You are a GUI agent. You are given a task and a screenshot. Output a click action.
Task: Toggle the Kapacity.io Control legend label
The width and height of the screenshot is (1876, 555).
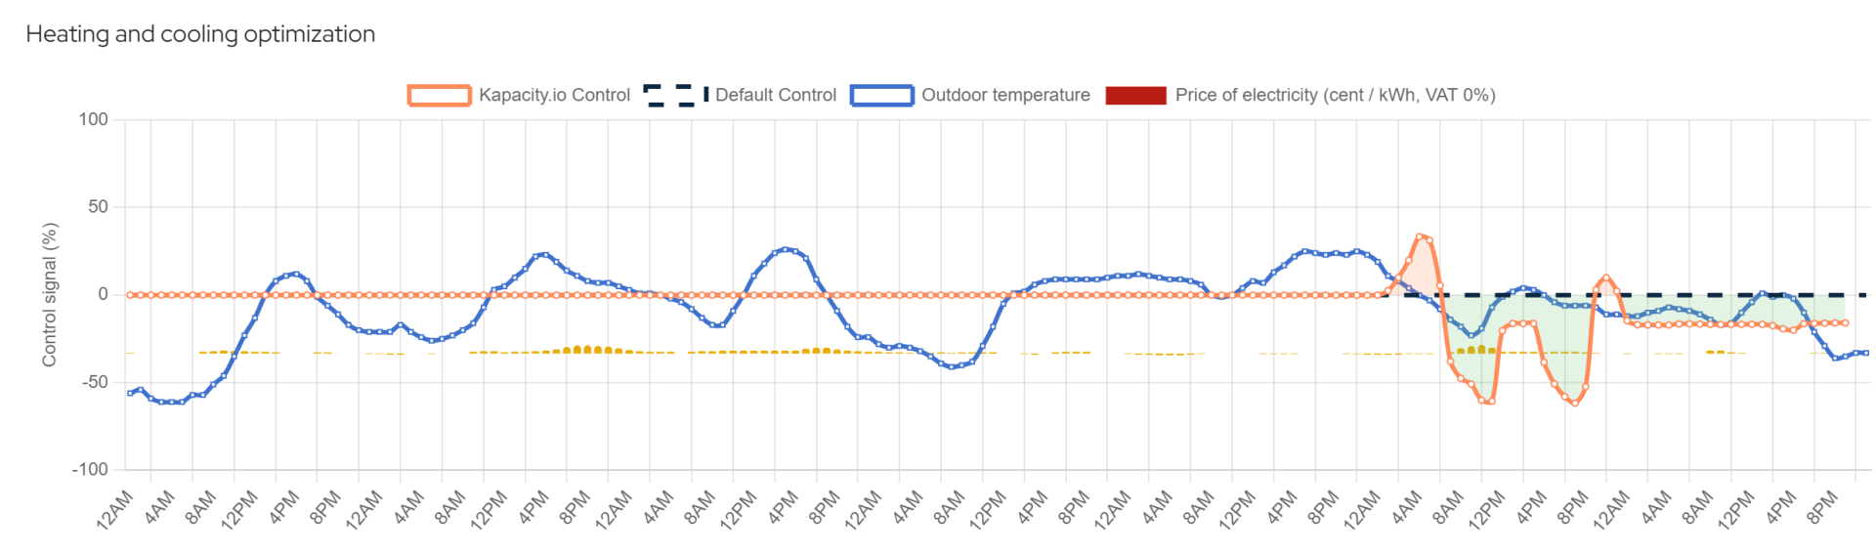tap(554, 95)
